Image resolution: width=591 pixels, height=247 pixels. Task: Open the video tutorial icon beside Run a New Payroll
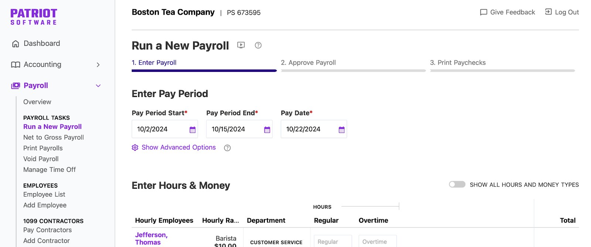tap(241, 45)
